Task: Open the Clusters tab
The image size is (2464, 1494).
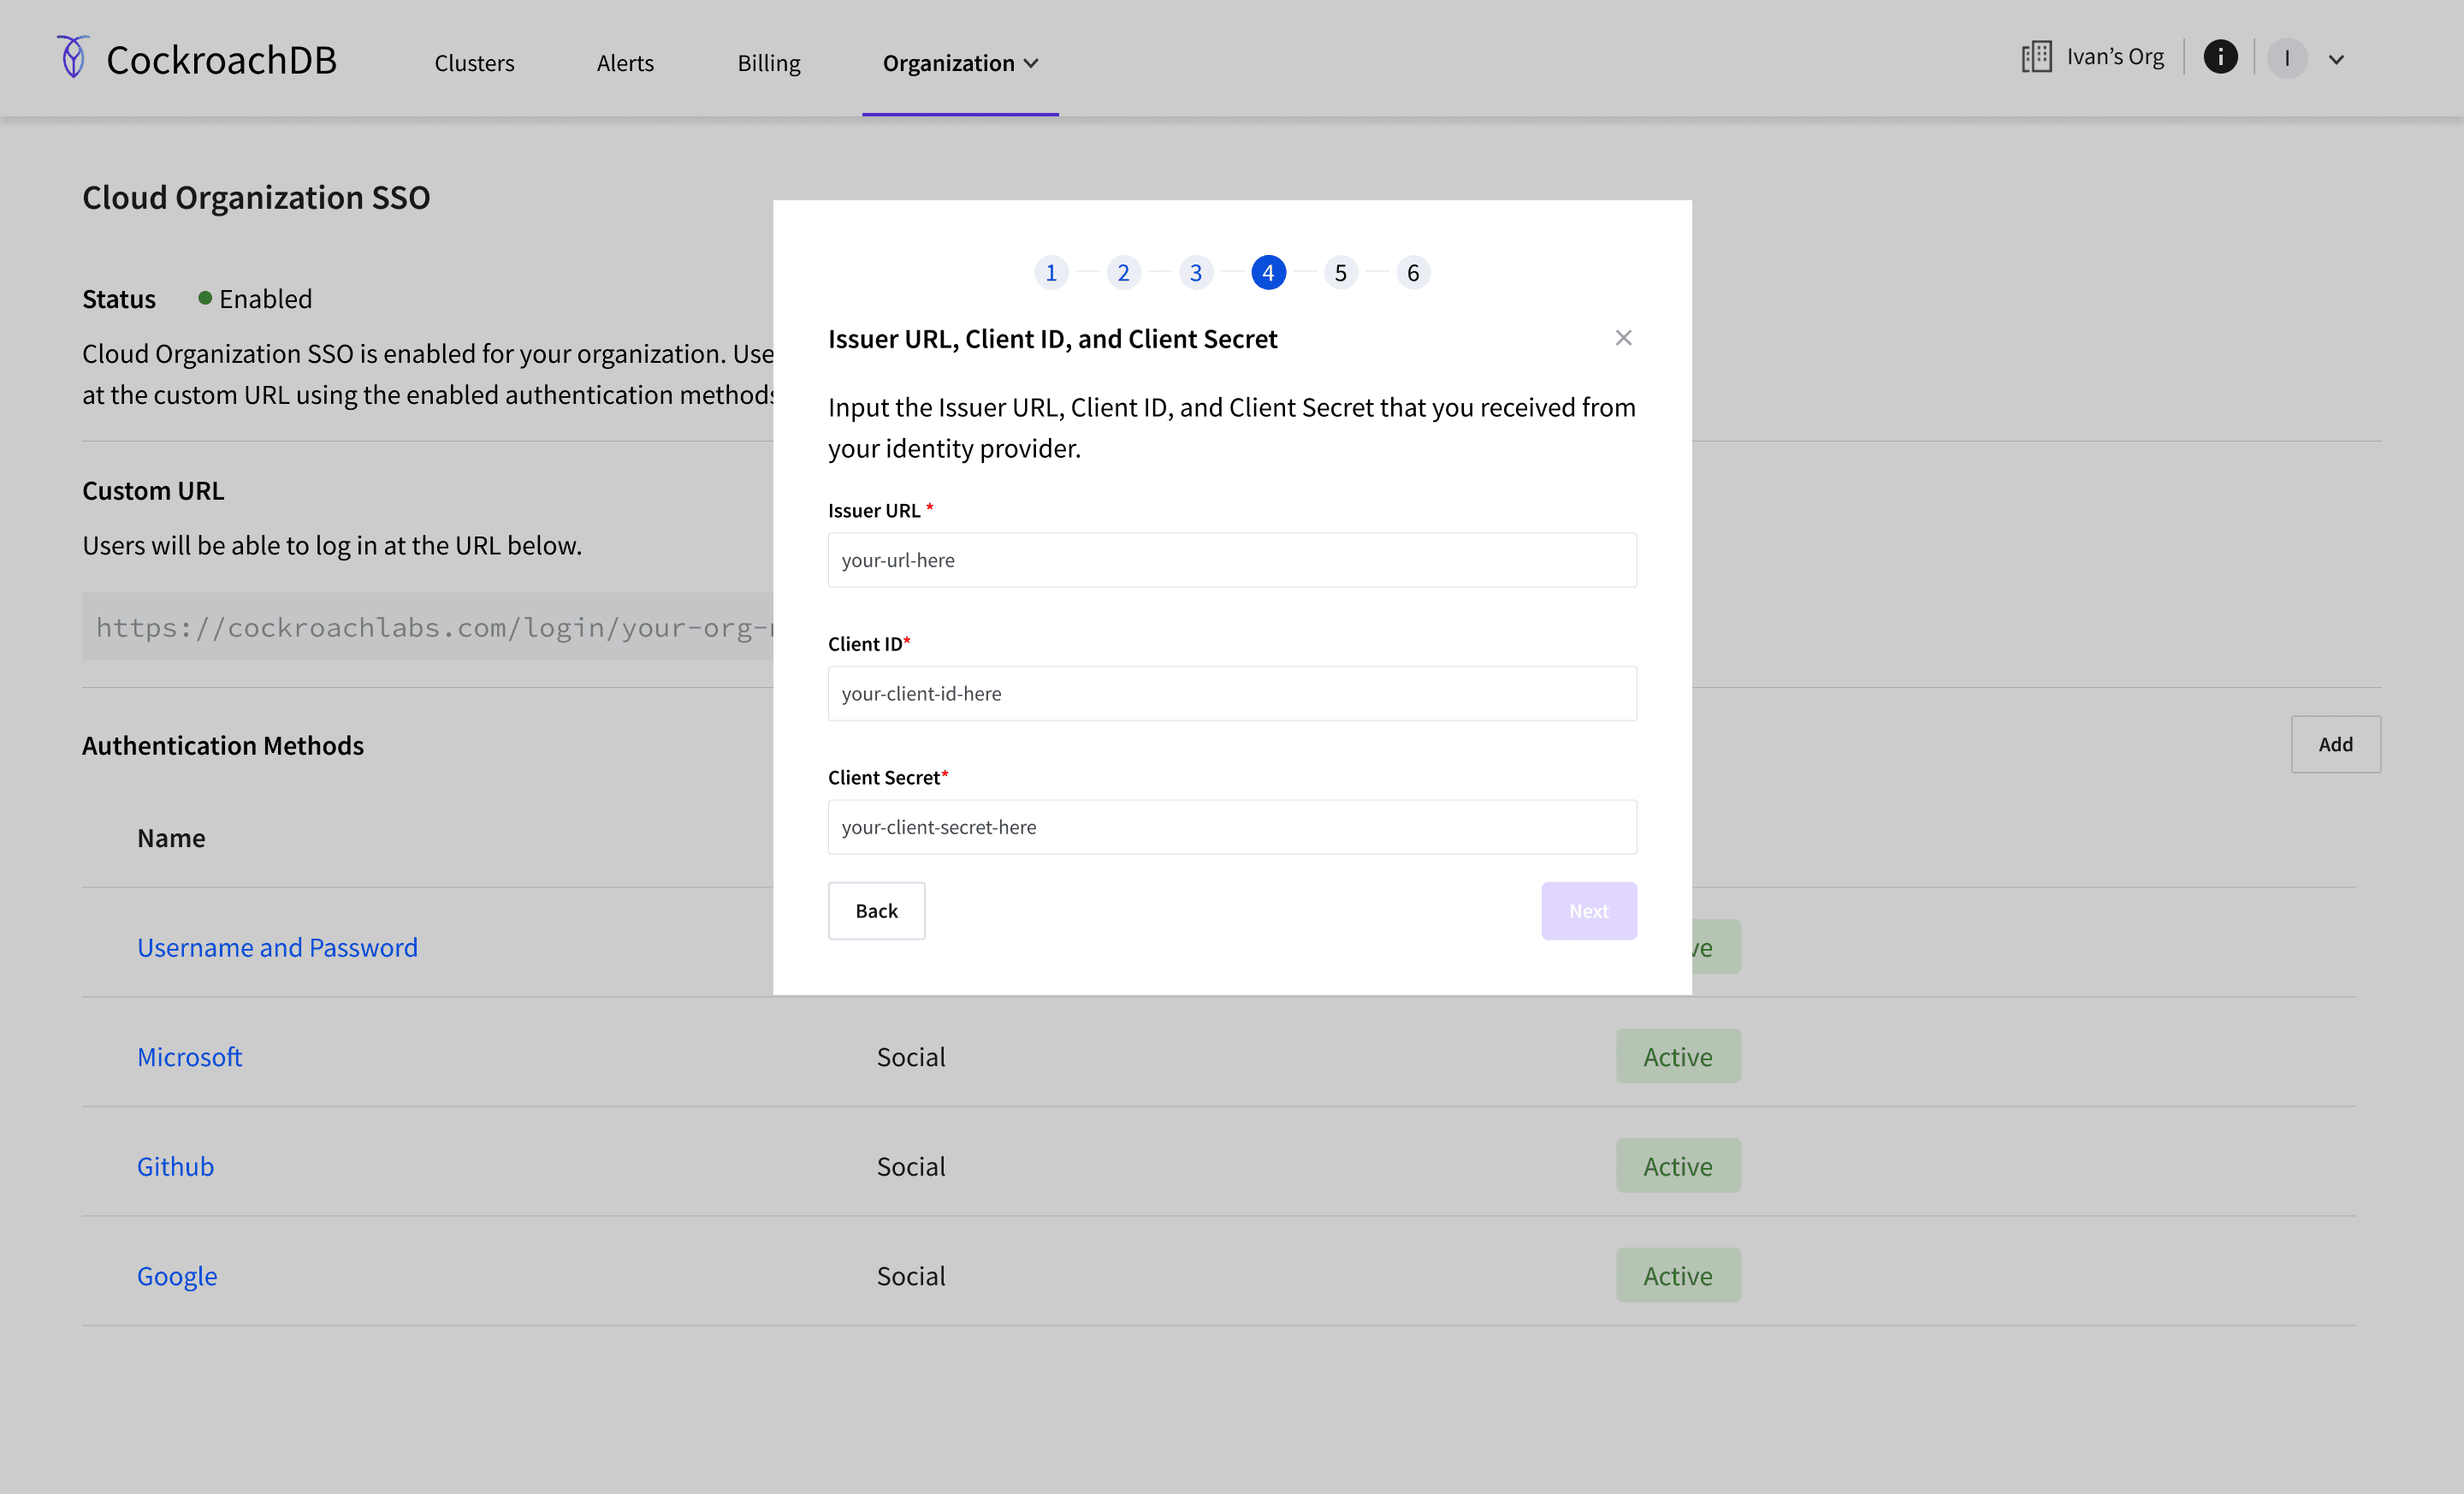Action: click(474, 62)
